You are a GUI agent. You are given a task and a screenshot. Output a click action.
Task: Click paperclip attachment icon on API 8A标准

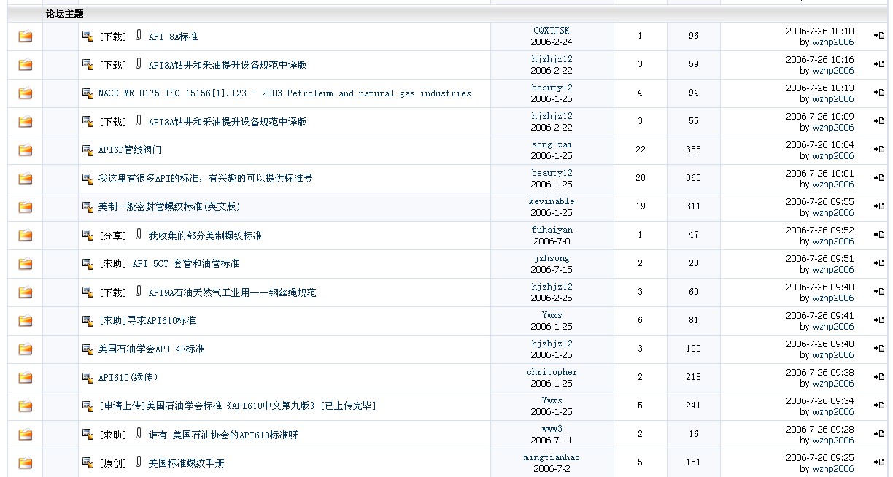coord(138,36)
